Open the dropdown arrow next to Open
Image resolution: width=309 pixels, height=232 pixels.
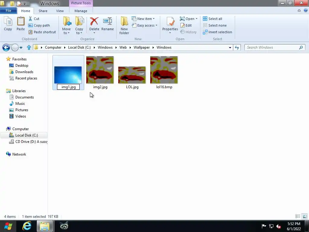(x=196, y=19)
